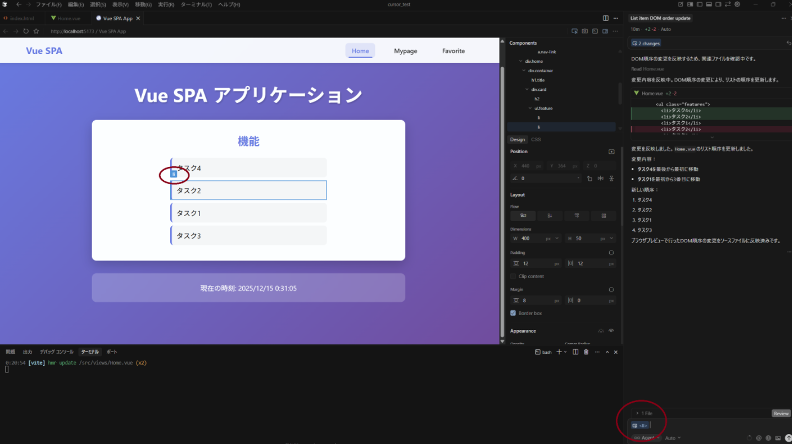Select the grid flow option
Viewport: 792px width, 444px height.
pos(604,216)
